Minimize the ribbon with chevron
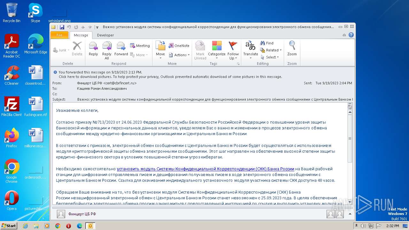Image resolution: width=409 pixels, height=230 pixels. (344, 35)
